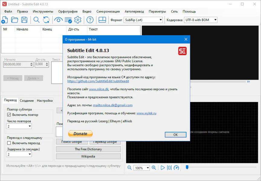The width and height of the screenshot is (261, 181).
Task: Open Settings gear in toolbar
Action: (78, 20)
